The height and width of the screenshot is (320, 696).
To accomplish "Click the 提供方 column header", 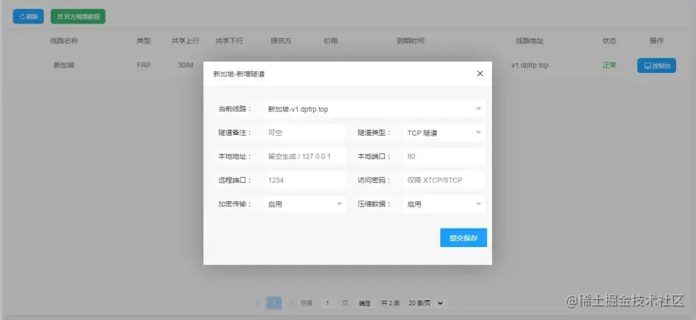I will pos(281,41).
